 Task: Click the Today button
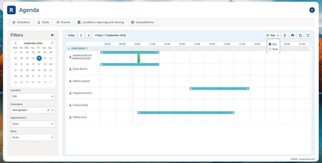point(71,35)
